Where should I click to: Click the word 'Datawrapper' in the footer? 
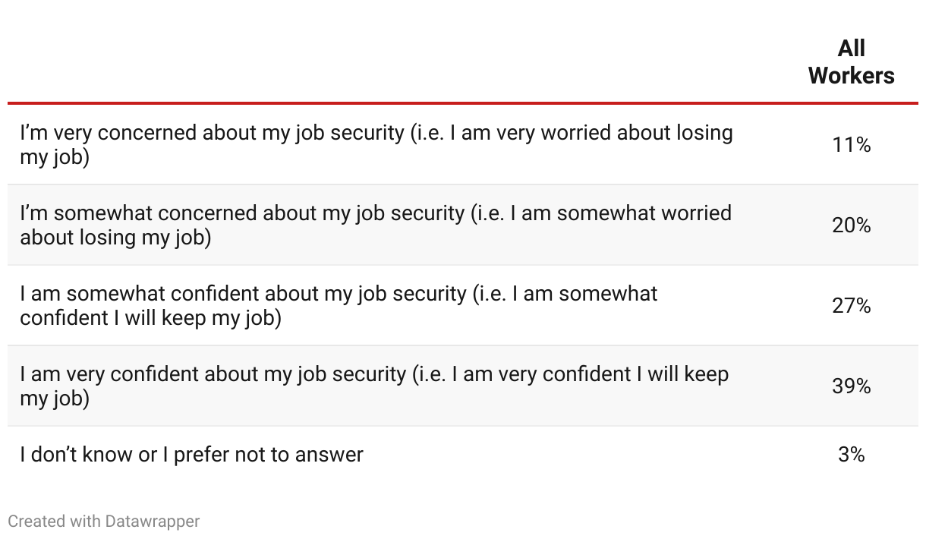click(x=153, y=521)
